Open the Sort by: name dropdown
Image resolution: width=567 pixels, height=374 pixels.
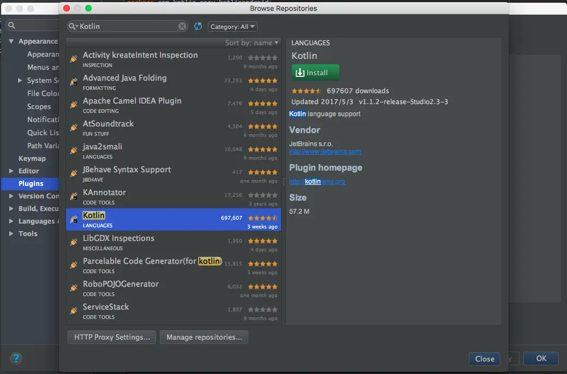pyautogui.click(x=252, y=43)
